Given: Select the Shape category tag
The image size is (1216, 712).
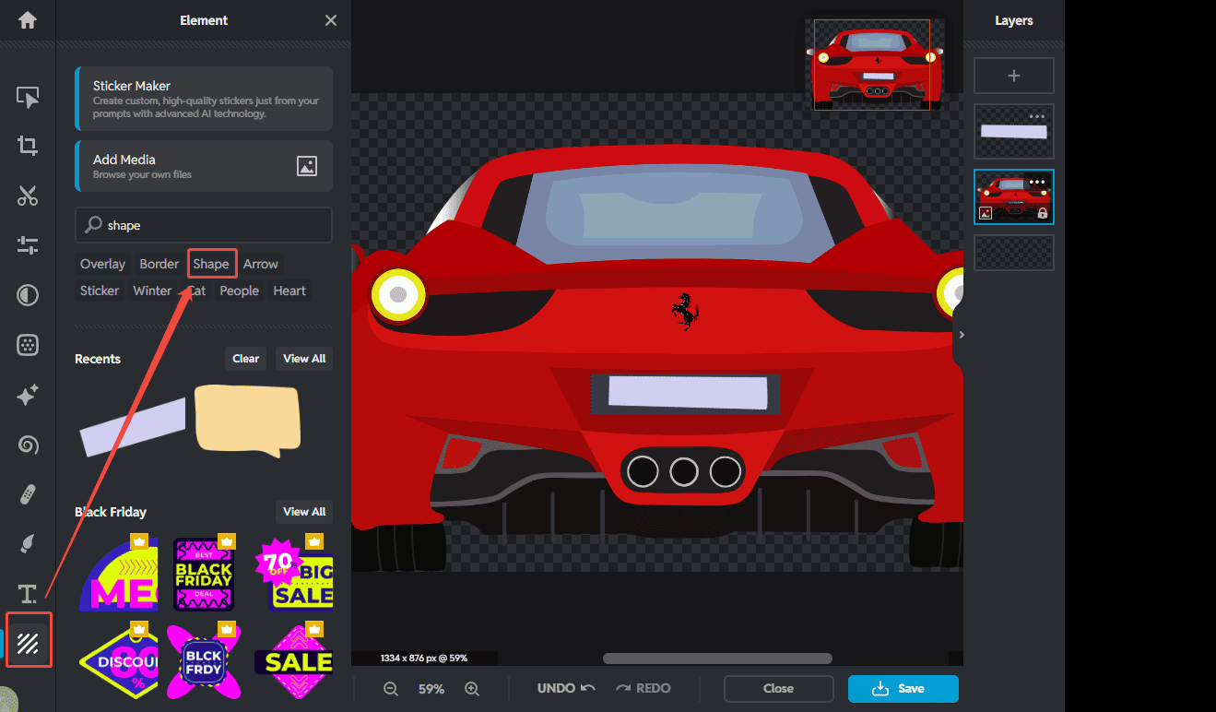Looking at the screenshot, I should click(211, 264).
